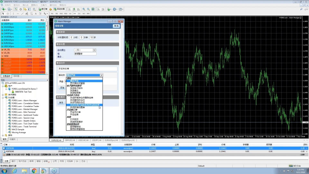The height and width of the screenshot is (174, 309).
Task: Collapse the EA交易 tree node
Action: [x=3, y=98]
